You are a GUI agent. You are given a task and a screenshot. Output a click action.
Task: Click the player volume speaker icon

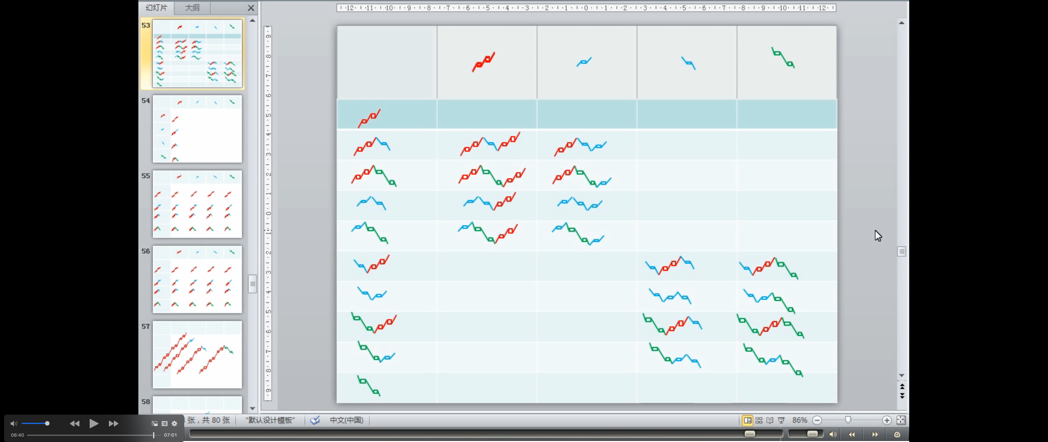(14, 424)
